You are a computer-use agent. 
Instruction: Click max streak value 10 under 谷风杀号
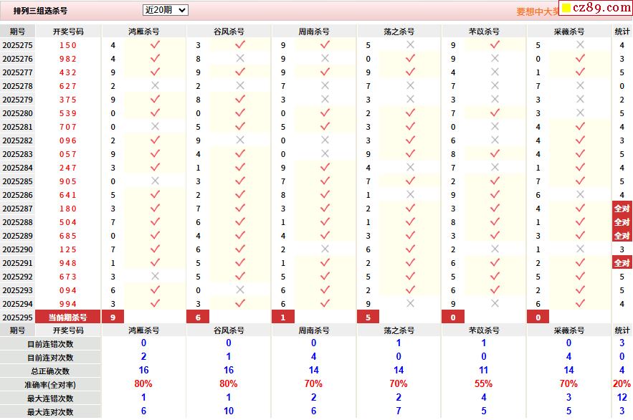click(x=229, y=411)
